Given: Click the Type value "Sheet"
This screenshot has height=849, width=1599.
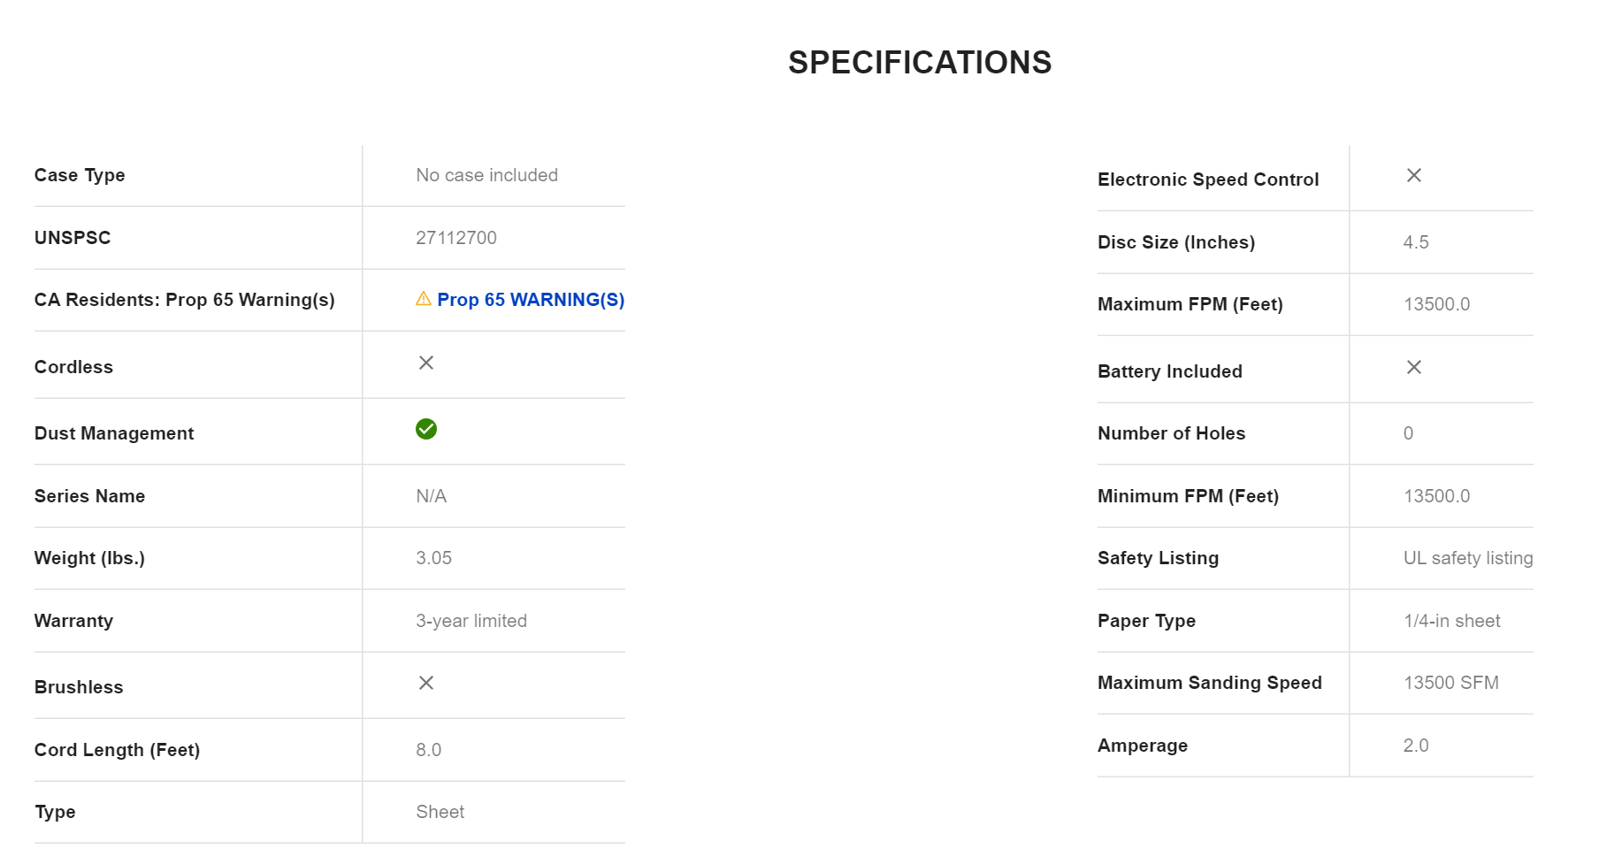Looking at the screenshot, I should click(440, 812).
